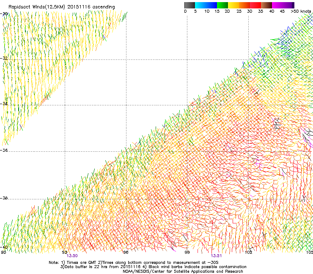The image size is (313, 274).
Task: Click the '40' legend scale label
Action: coord(272,11)
